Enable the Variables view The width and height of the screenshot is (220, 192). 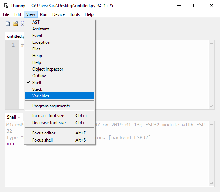[41, 96]
